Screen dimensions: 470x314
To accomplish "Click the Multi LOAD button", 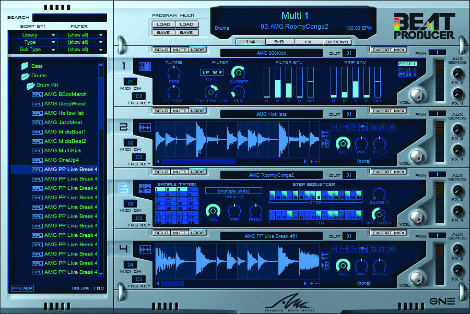I will click(x=186, y=24).
